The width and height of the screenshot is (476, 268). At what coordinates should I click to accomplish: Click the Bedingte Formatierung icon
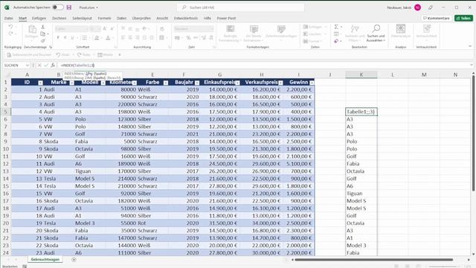(231, 29)
